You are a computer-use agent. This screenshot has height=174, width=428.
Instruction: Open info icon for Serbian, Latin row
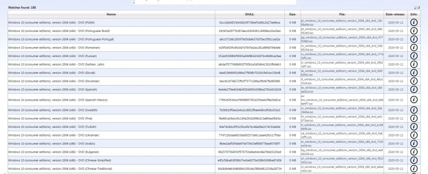[x=414, y=64]
